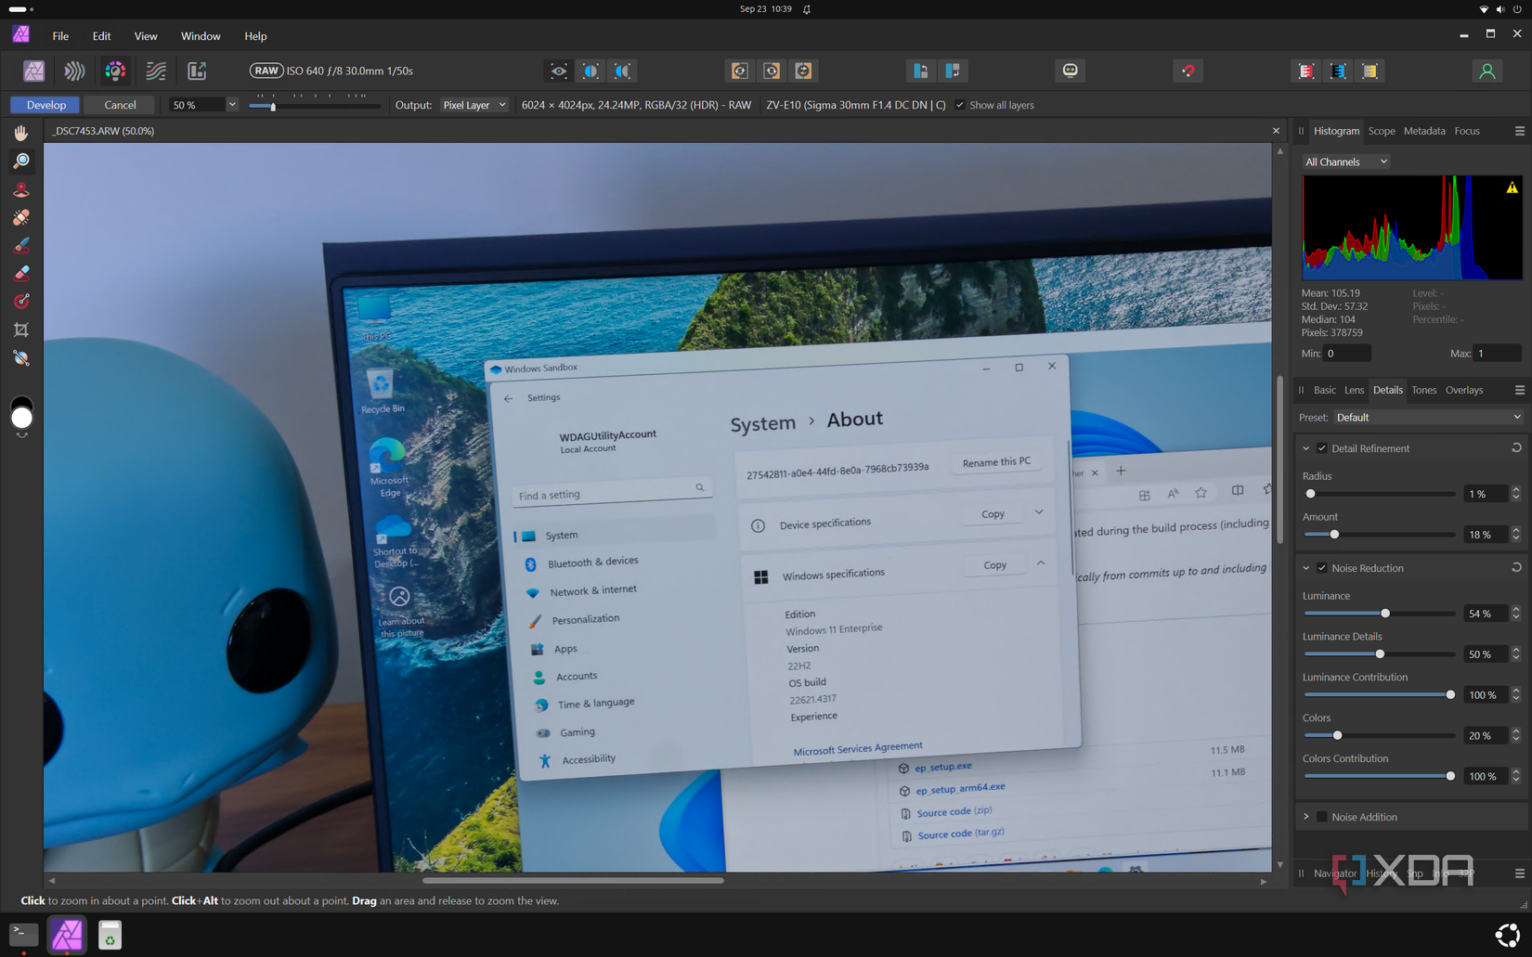This screenshot has width=1532, height=957.
Task: Collapse the Detail Refinement section
Action: 1306,448
